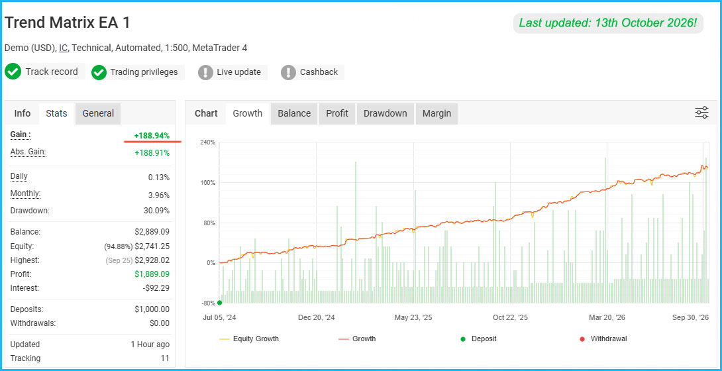Click the grey Cashback warning icon
Viewport: 722px width, 371px height.
(x=288, y=72)
